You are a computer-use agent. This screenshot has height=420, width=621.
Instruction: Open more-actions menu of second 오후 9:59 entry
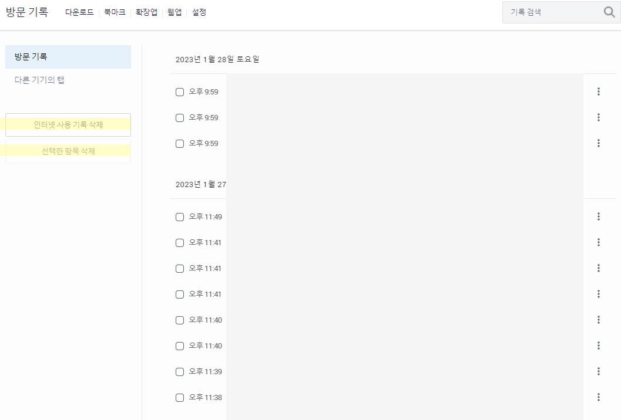click(599, 117)
